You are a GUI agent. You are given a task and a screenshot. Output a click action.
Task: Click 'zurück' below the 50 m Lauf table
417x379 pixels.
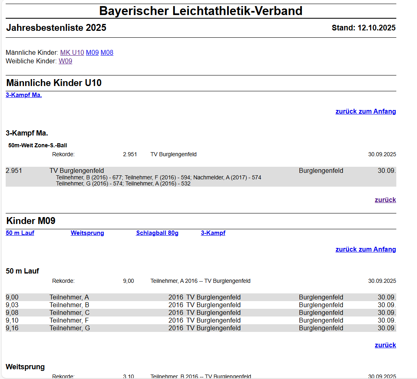click(x=385, y=345)
